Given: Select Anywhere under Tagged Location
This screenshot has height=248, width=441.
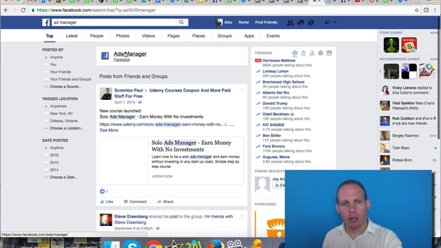Looking at the screenshot, I should 46,106.
